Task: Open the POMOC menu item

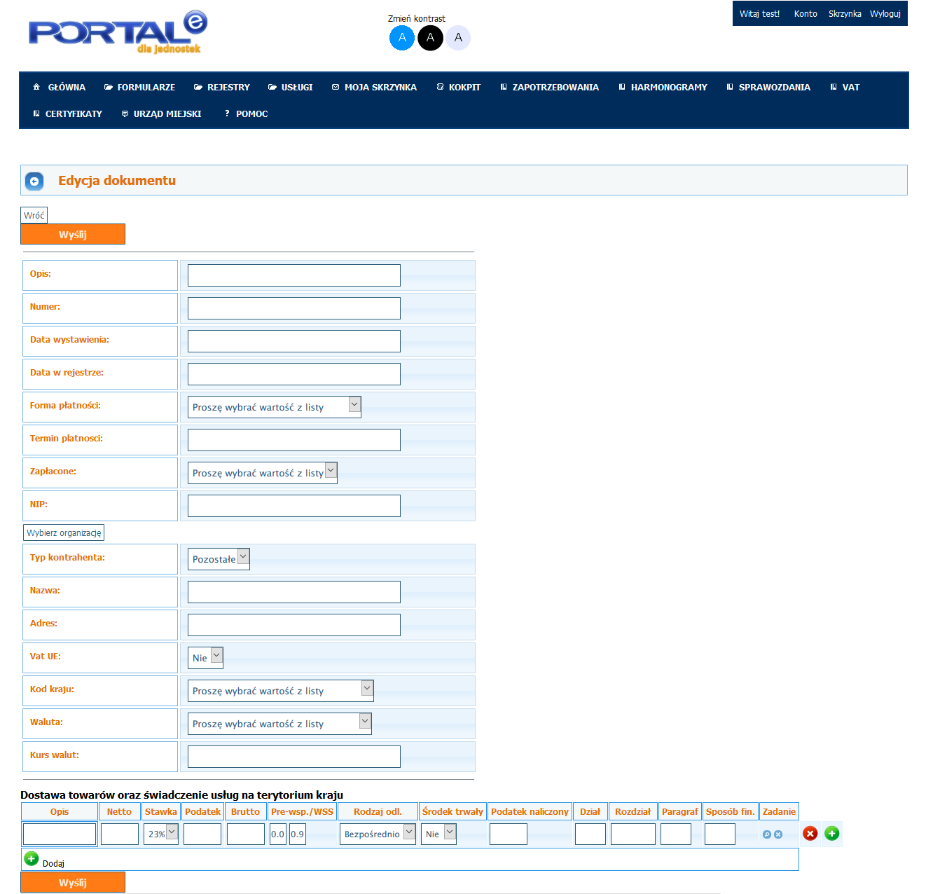Action: [x=246, y=114]
